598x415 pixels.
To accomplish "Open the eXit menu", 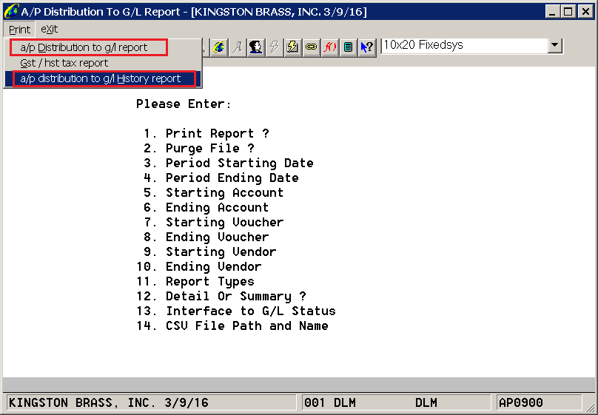I will 50,30.
